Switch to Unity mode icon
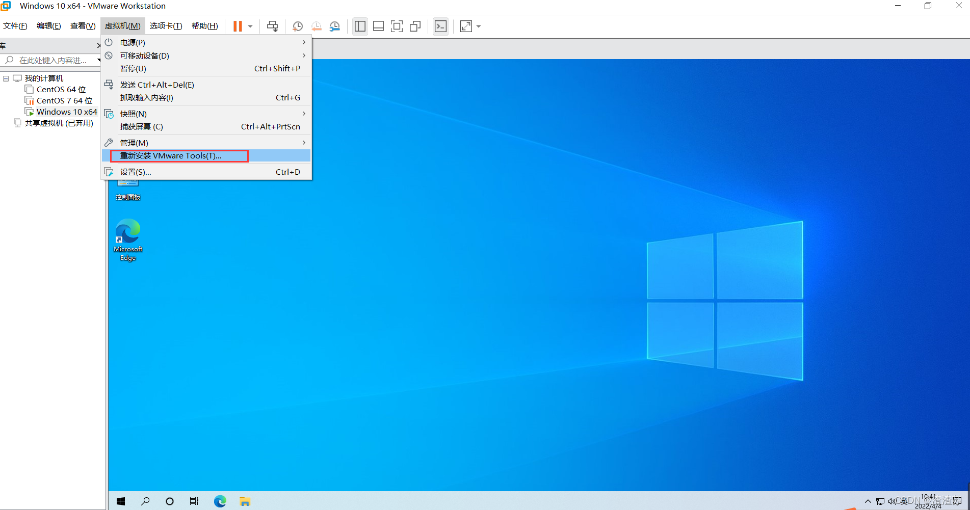The height and width of the screenshot is (510, 970). tap(415, 26)
